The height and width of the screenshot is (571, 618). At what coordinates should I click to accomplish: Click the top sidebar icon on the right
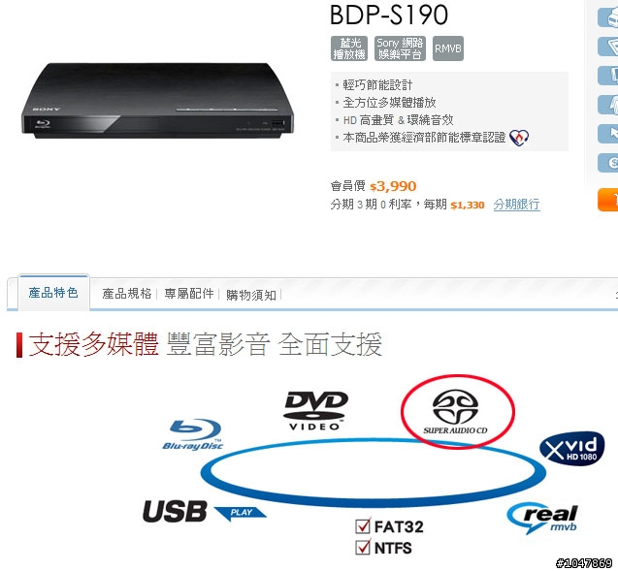click(x=607, y=17)
